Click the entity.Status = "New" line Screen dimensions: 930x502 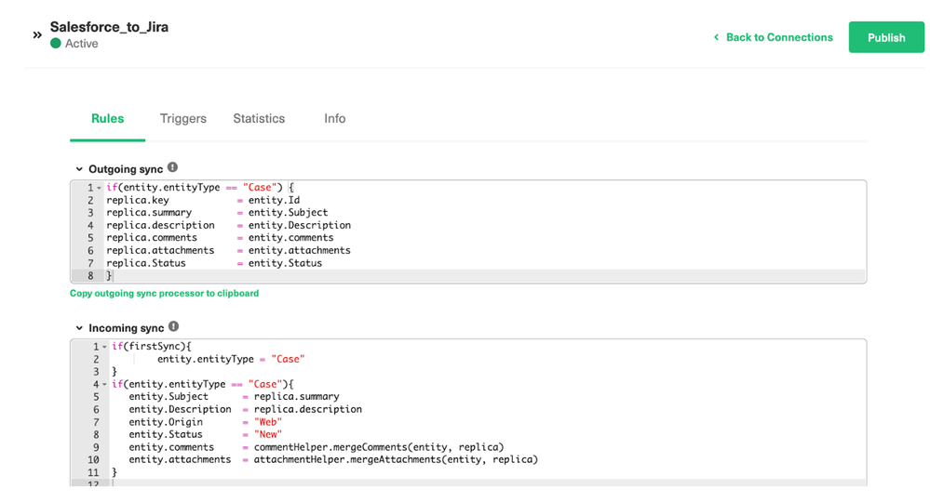[x=205, y=434]
